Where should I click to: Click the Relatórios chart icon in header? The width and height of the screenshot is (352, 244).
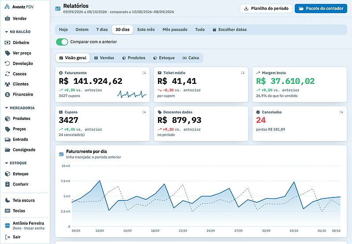pyautogui.click(x=58, y=9)
